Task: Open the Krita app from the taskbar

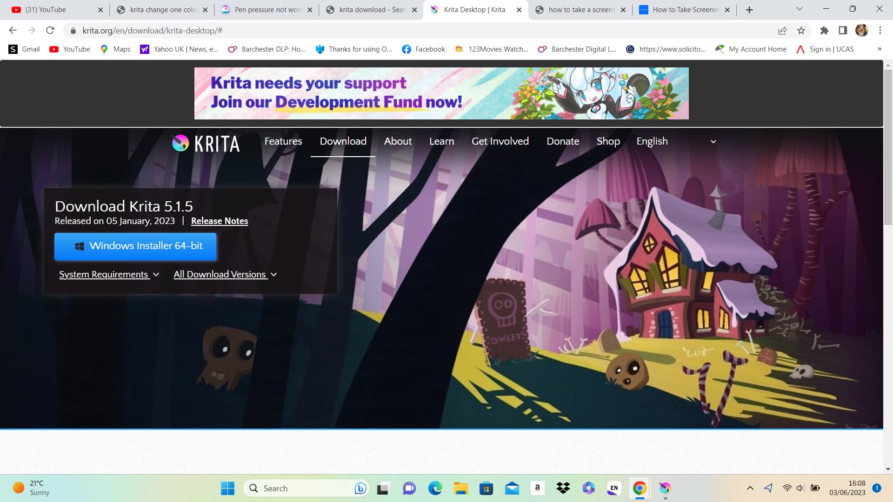Action: pos(665,488)
